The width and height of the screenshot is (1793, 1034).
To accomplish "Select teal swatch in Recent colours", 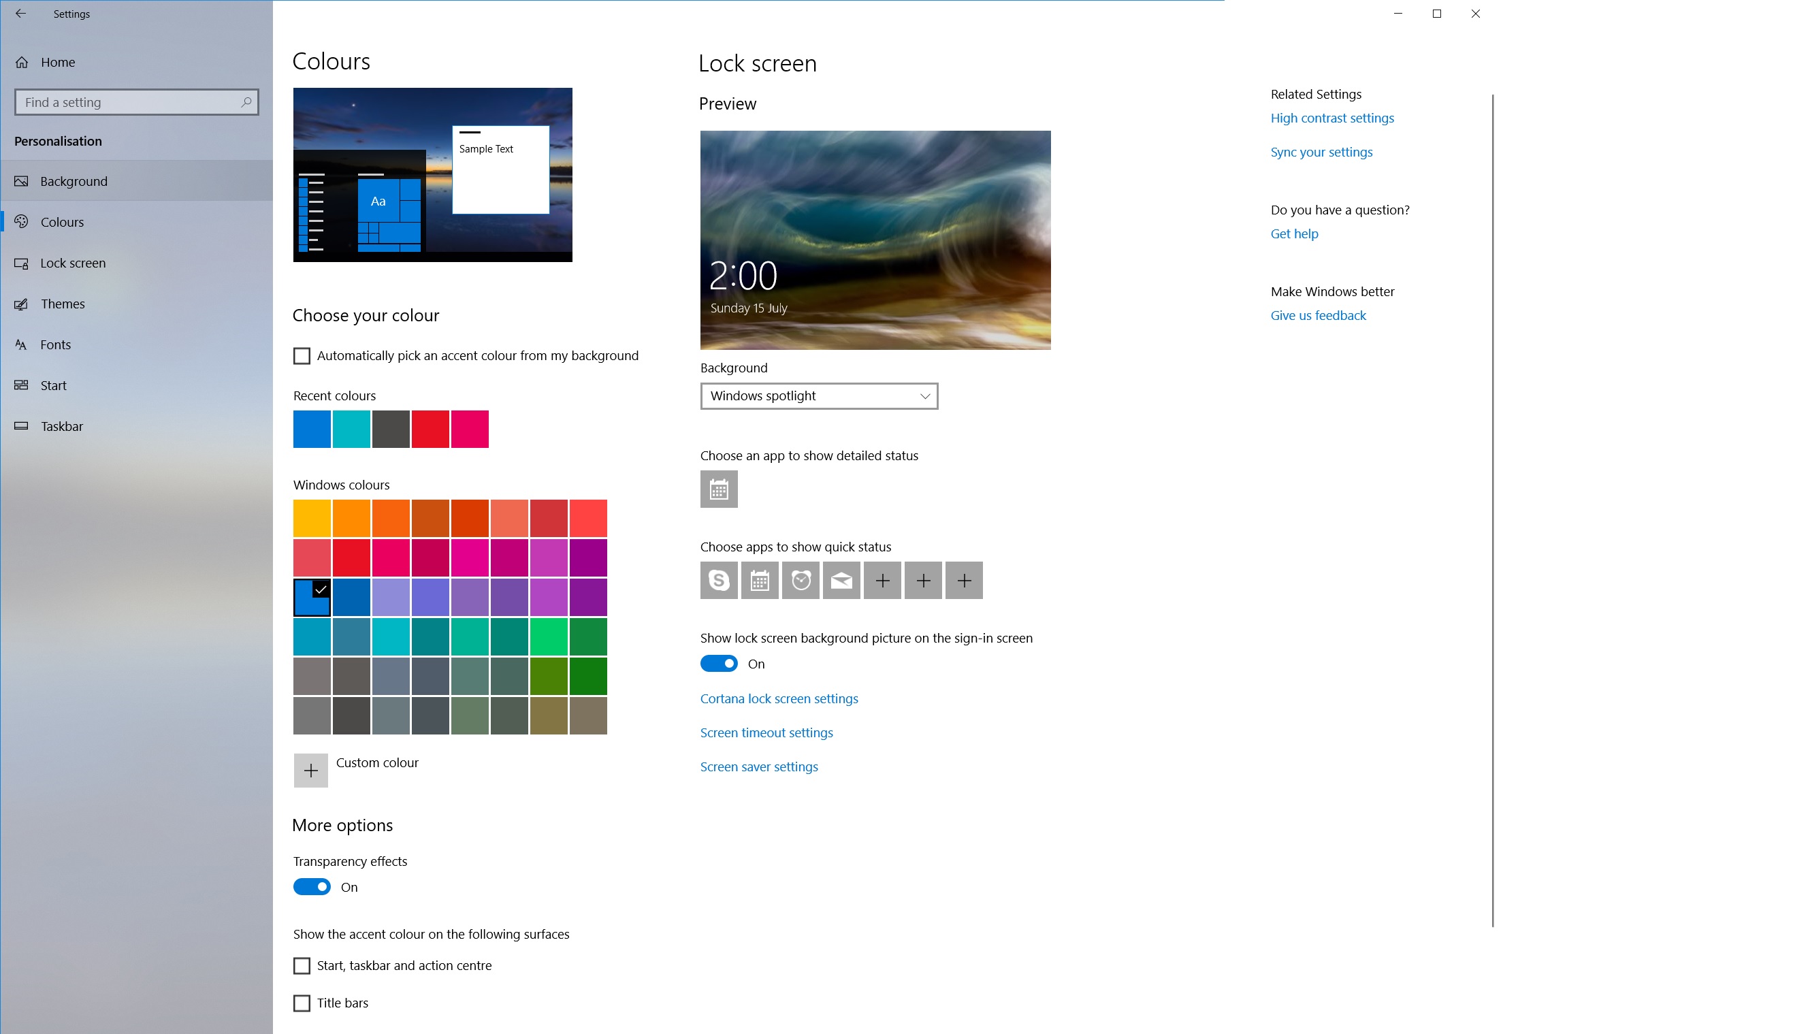I will coord(351,429).
